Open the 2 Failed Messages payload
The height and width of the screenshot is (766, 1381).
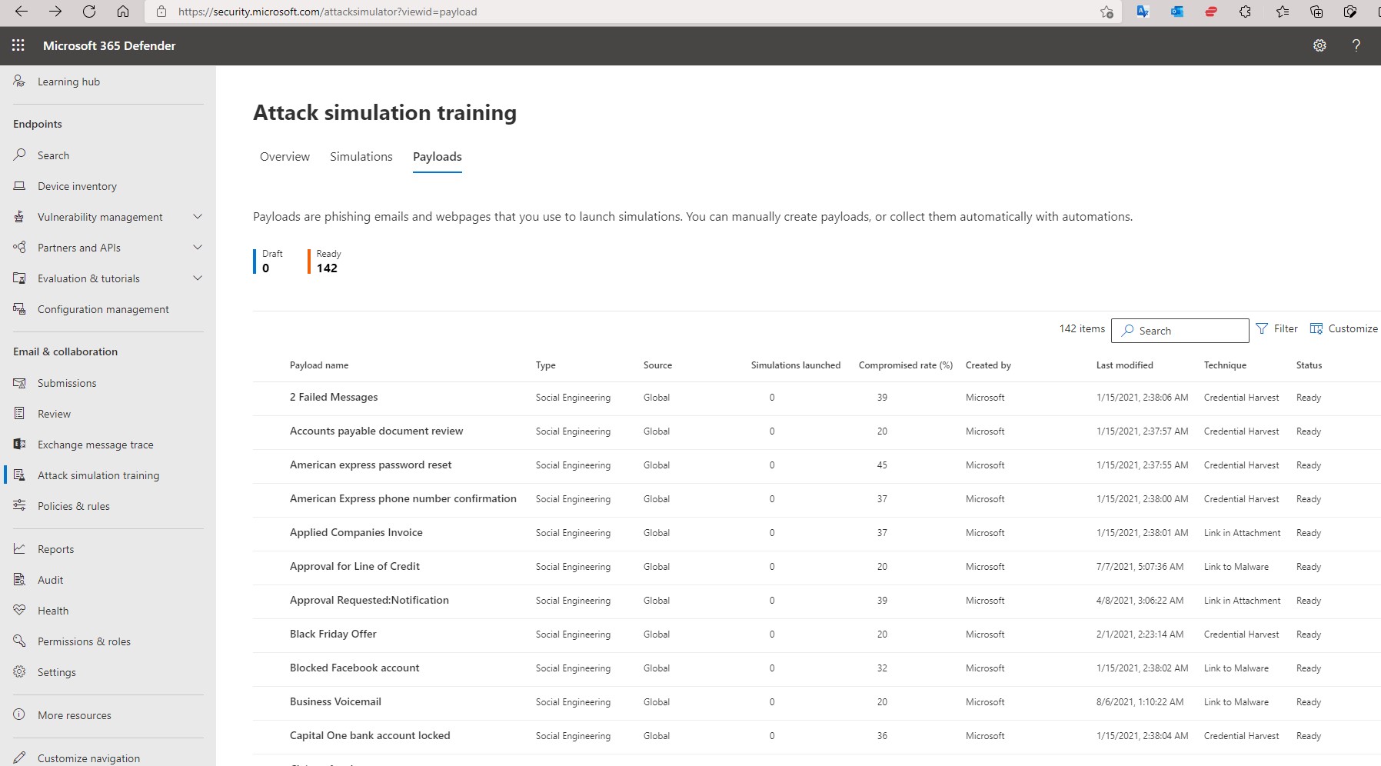pos(334,398)
